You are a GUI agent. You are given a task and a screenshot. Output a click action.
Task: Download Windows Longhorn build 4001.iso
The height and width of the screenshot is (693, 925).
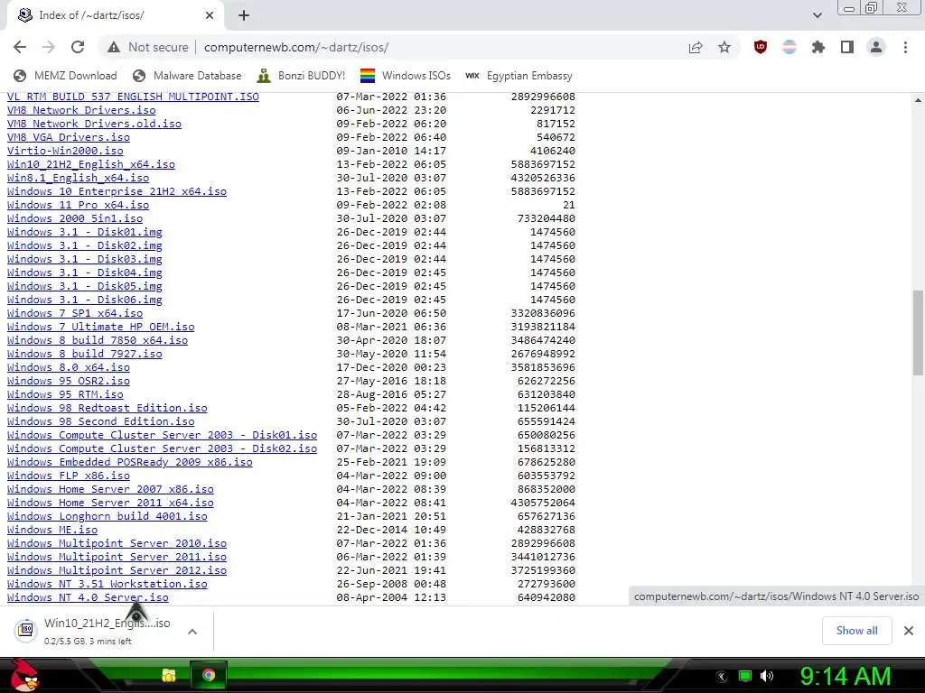pyautogui.click(x=107, y=517)
